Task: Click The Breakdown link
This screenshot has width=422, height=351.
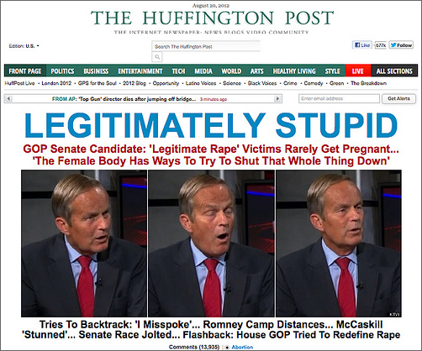Action: 368,83
